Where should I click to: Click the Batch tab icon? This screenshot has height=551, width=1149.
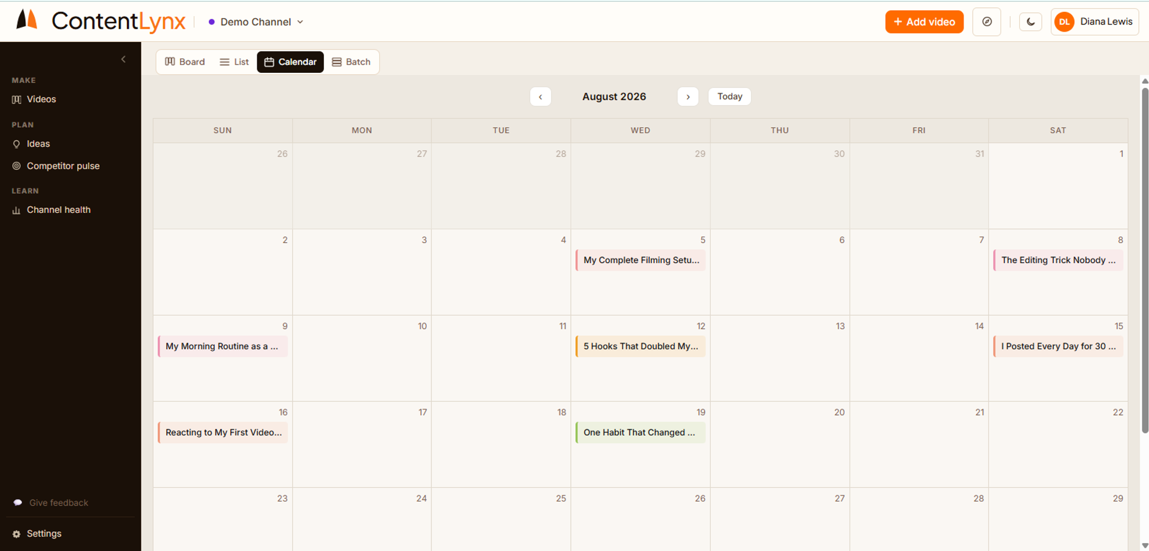(337, 62)
